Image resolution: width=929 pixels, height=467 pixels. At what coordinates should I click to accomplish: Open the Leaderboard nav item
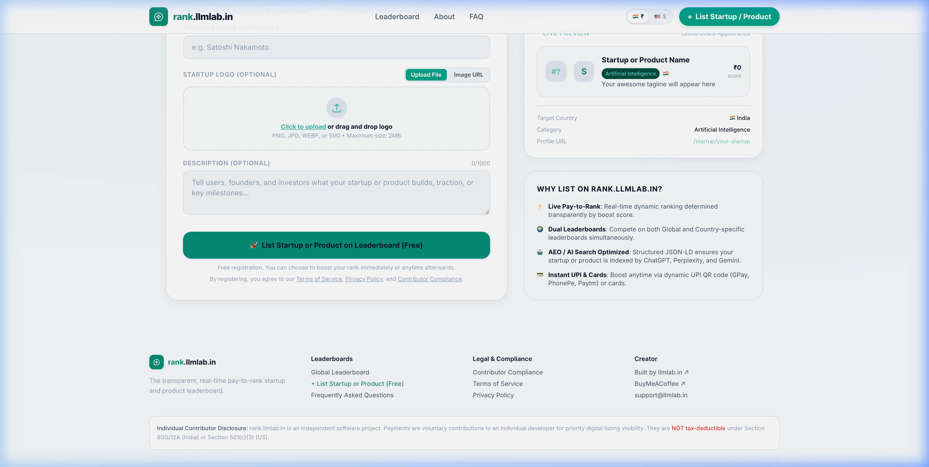point(397,17)
